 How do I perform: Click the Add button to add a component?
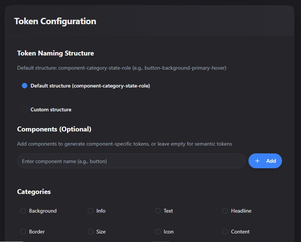pyautogui.click(x=265, y=161)
